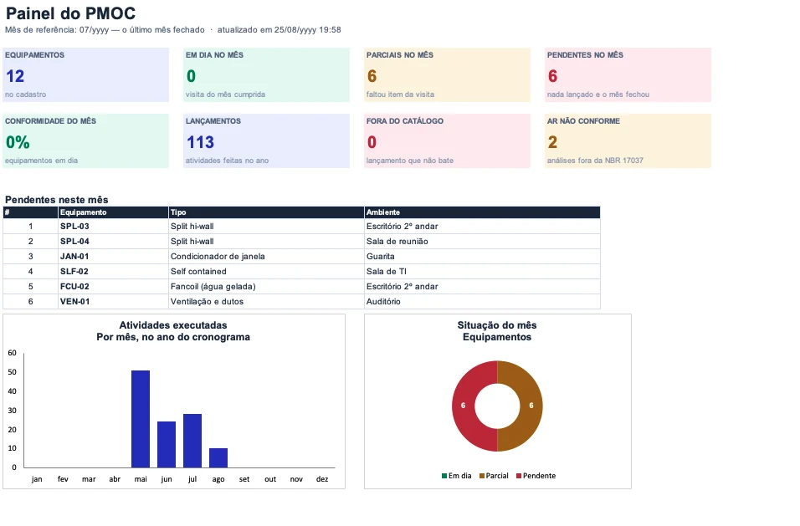The image size is (800, 526).
Task: Click the red Pendente legend swatch
Action: (x=519, y=476)
